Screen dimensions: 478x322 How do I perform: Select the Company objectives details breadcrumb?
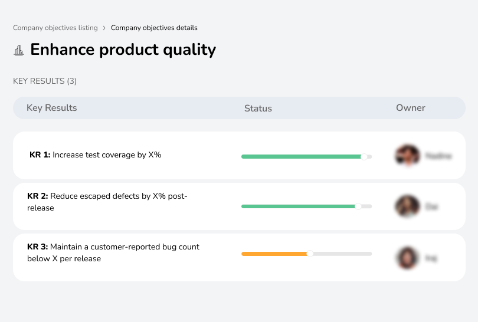(154, 28)
